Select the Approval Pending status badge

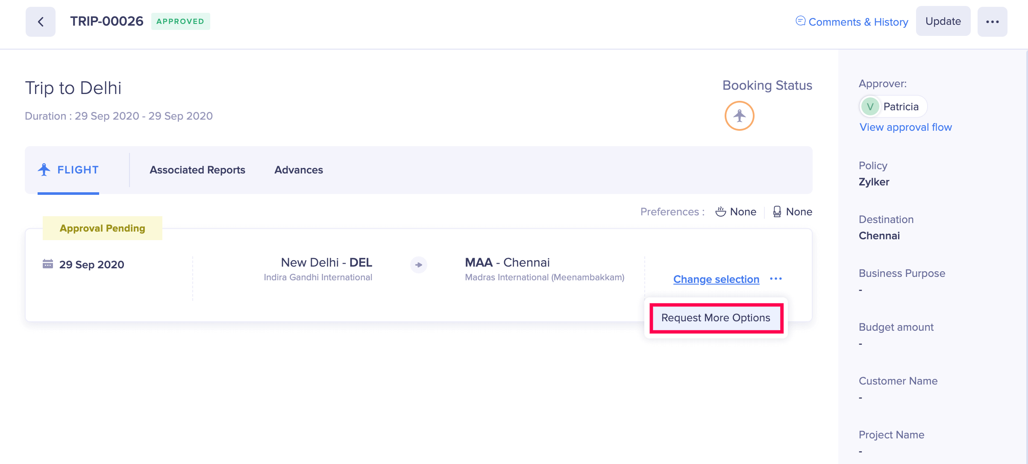click(x=102, y=228)
